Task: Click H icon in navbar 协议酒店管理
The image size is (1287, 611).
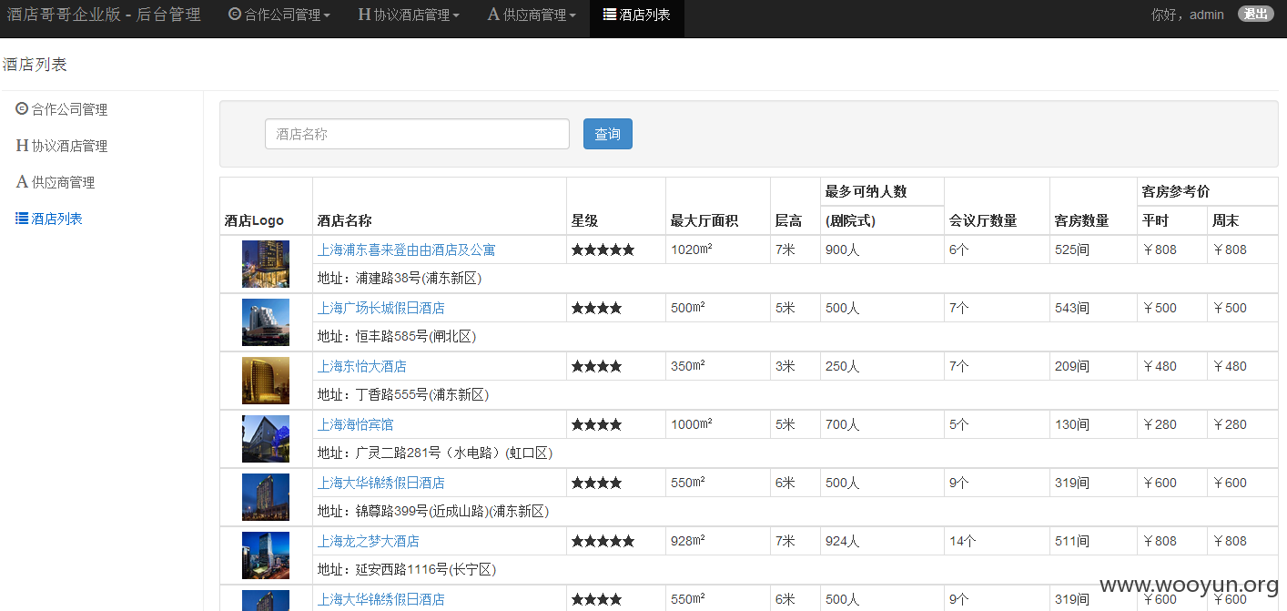Action: pos(364,15)
